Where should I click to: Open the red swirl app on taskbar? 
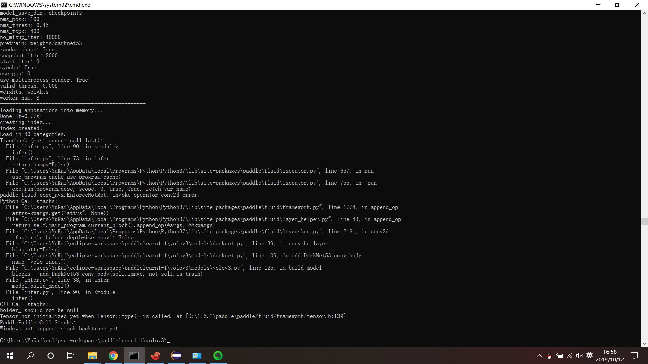[x=155, y=356]
